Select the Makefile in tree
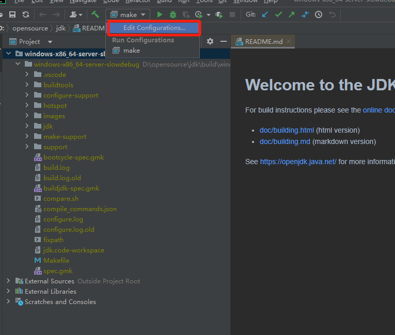Image resolution: width=395 pixels, height=335 pixels. [56, 261]
